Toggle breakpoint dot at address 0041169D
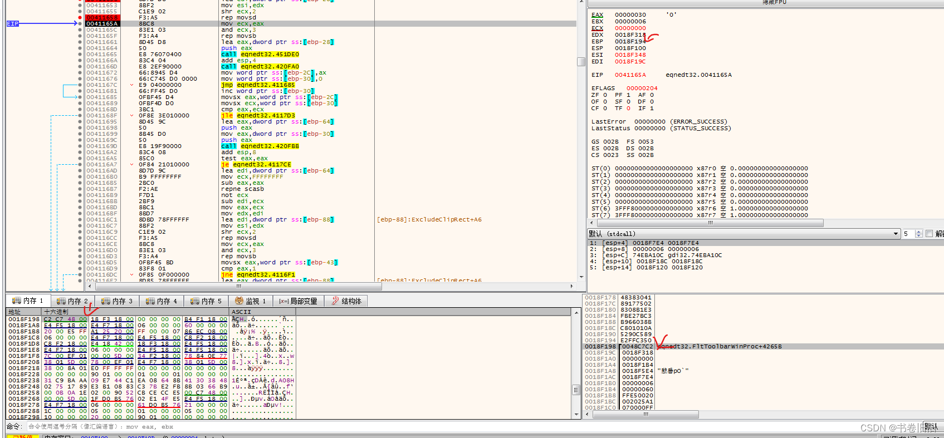 point(80,146)
